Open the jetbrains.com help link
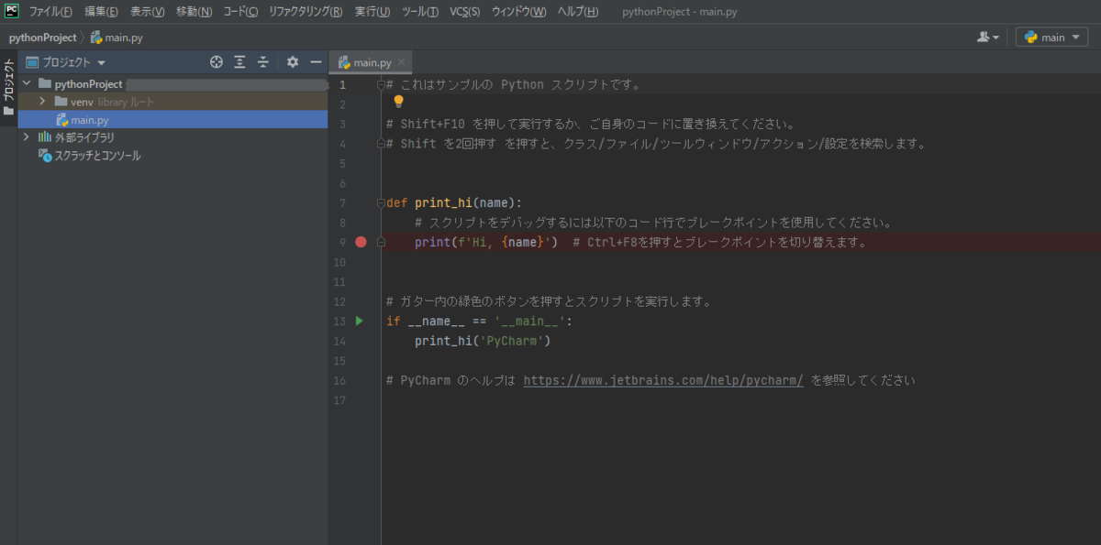The height and width of the screenshot is (545, 1101). coord(663,380)
